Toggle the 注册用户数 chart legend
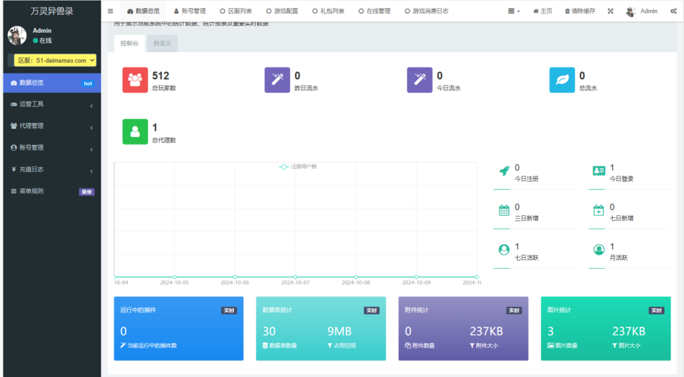Screen dimensions: 684x377 coord(298,166)
